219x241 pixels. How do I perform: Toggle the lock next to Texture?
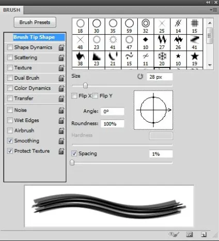point(61,68)
